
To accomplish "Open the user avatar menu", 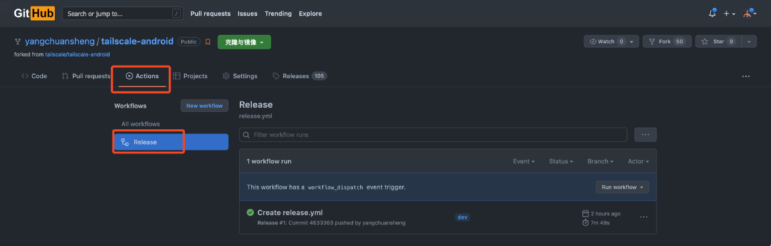I will point(749,13).
